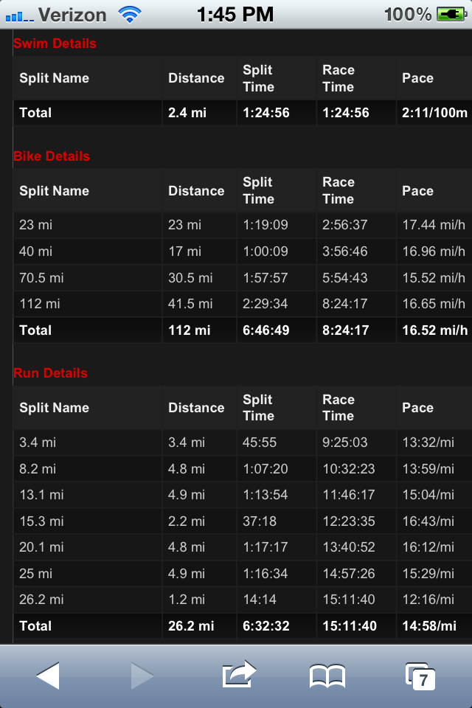The height and width of the screenshot is (708, 472).
Task: Click the Bike Details heading
Action: click(x=52, y=156)
